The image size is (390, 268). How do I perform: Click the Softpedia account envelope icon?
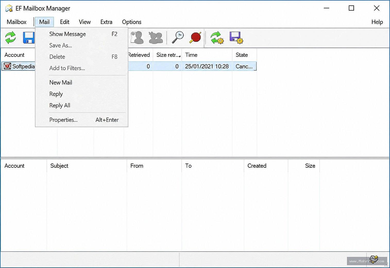click(7, 66)
